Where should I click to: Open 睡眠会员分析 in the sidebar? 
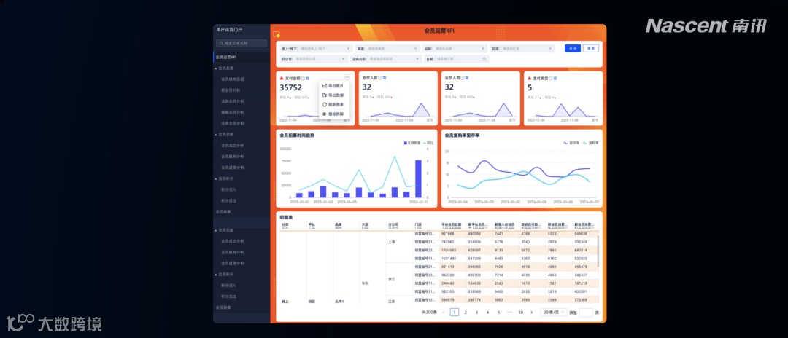(233, 112)
